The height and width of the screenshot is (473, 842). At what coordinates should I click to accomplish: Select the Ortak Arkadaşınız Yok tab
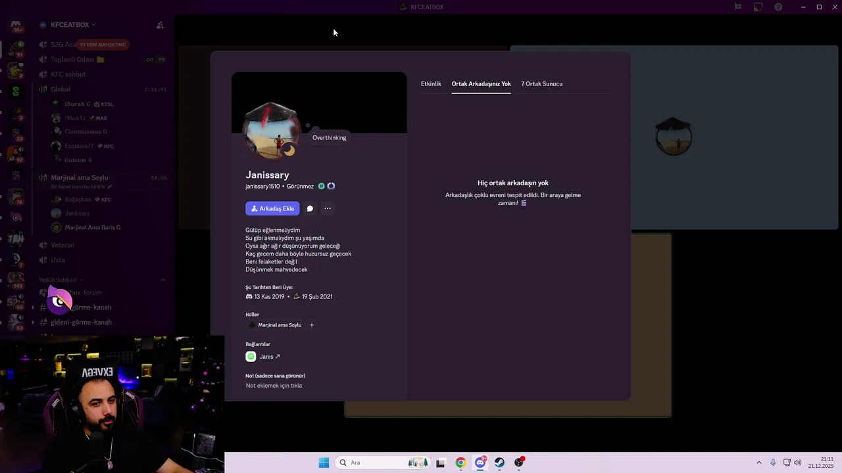(x=481, y=83)
